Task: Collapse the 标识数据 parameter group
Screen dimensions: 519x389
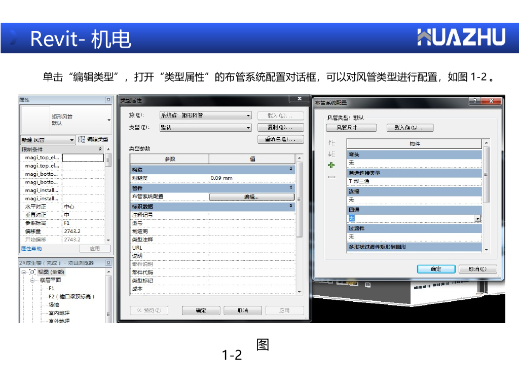Action: pos(291,206)
